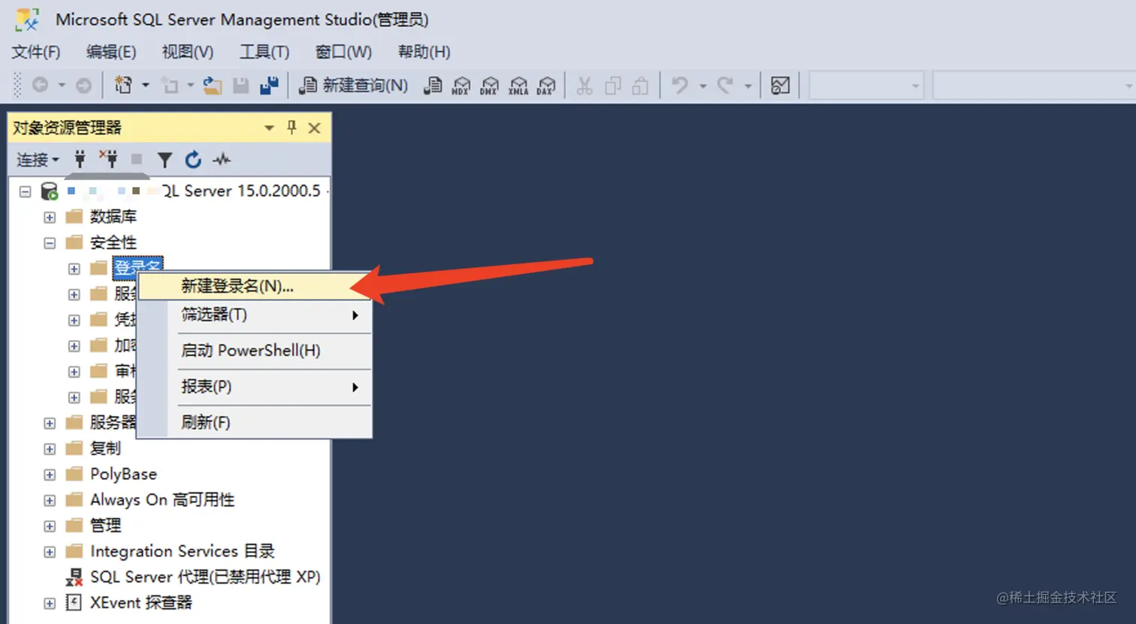The width and height of the screenshot is (1136, 624).
Task: Click the Activity Monitor toolbar icon
Action: tap(781, 86)
